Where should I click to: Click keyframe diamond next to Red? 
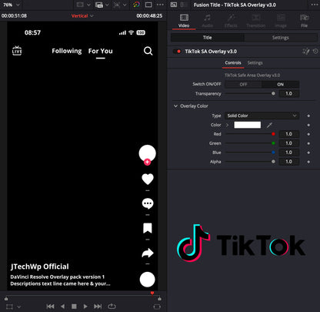[308, 134]
